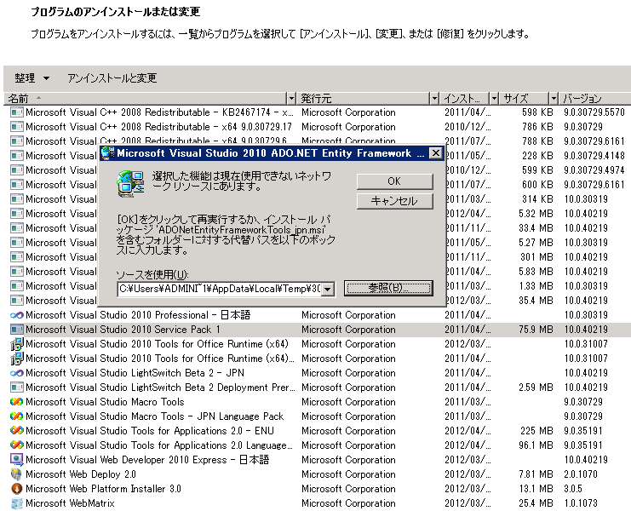Click the Tools for Applications 2.0 - ENU icon
Viewport: 631px width, 511px height.
16,431
